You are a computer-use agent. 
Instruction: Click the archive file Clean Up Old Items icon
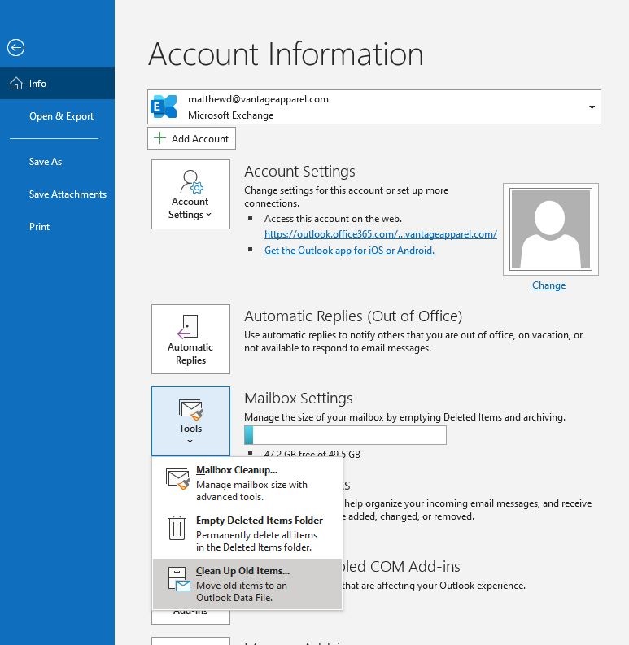point(179,579)
